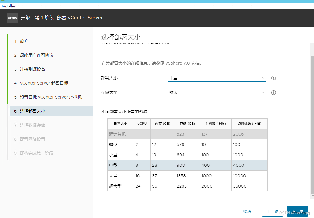Click the 大型 row label
This screenshot has width=314, height=218.
[x=113, y=176]
